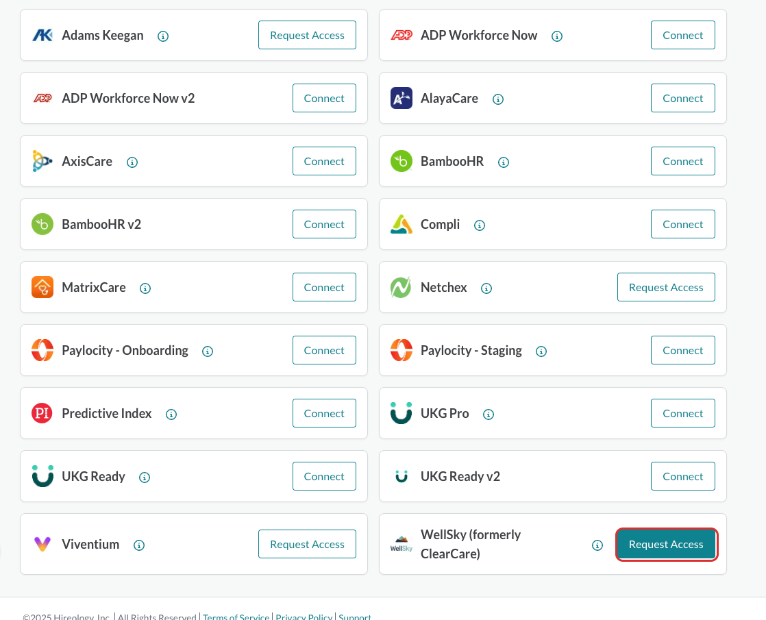
Task: Open the Compli info icon
Action: click(480, 225)
